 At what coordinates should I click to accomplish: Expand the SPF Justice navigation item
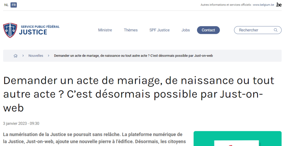(159, 30)
